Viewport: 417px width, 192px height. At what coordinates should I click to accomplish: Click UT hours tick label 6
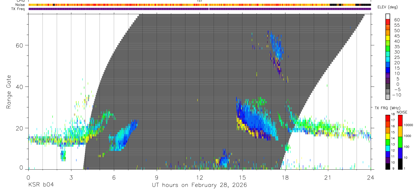point(114,177)
